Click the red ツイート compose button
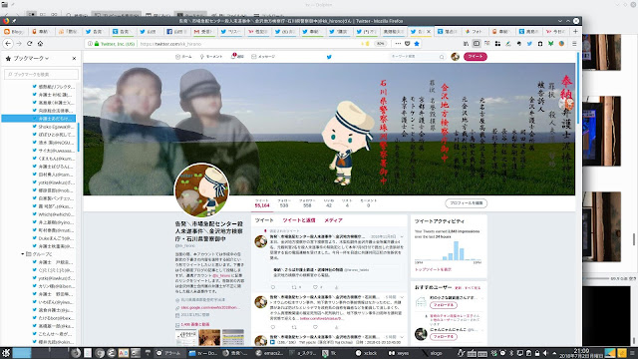This screenshot has width=638, height=359. pos(475,57)
